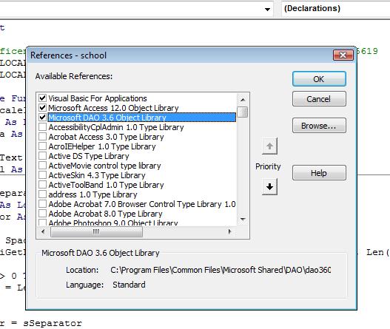390x329 pixels.
Task: Select AcroIEHelper 1.0 Type Library text
Action: coord(102,146)
